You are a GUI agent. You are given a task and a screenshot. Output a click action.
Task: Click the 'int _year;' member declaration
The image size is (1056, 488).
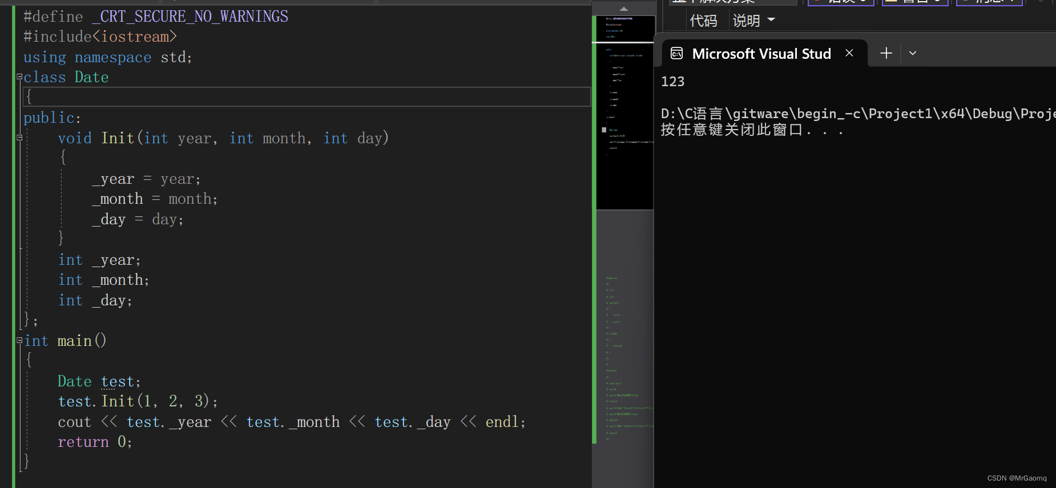point(99,260)
